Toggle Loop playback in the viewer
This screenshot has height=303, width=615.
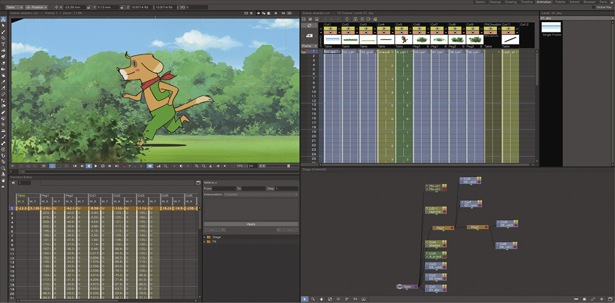103,166
